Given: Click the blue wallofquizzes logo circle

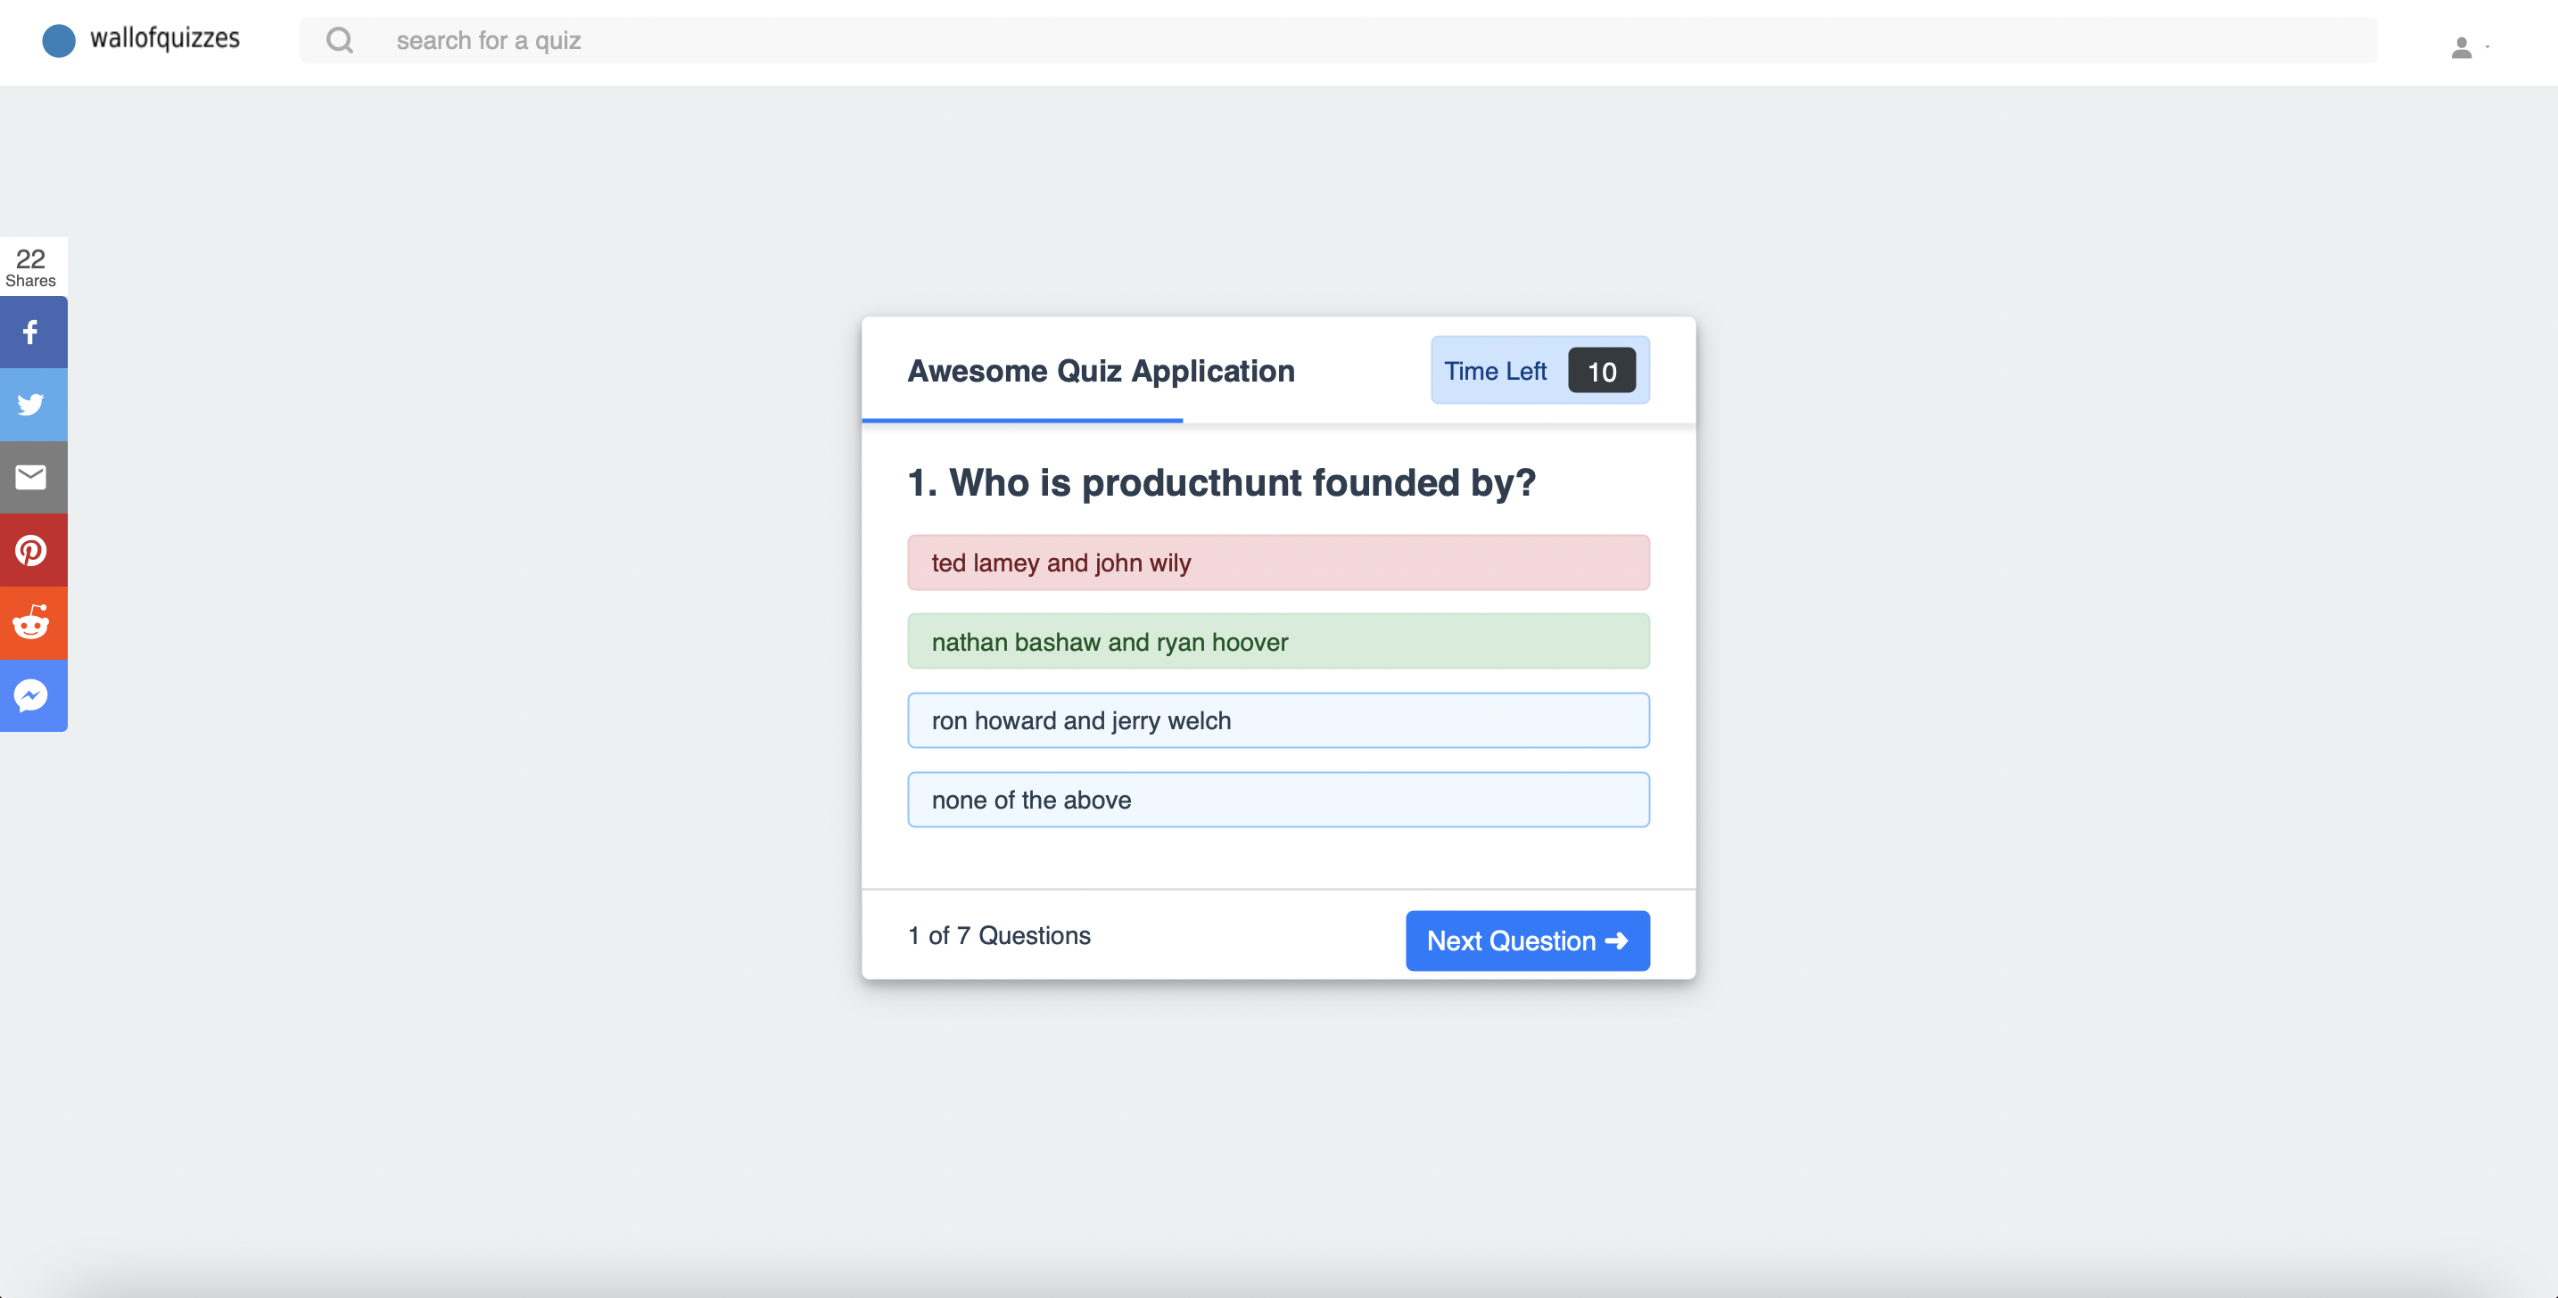Looking at the screenshot, I should (x=59, y=40).
